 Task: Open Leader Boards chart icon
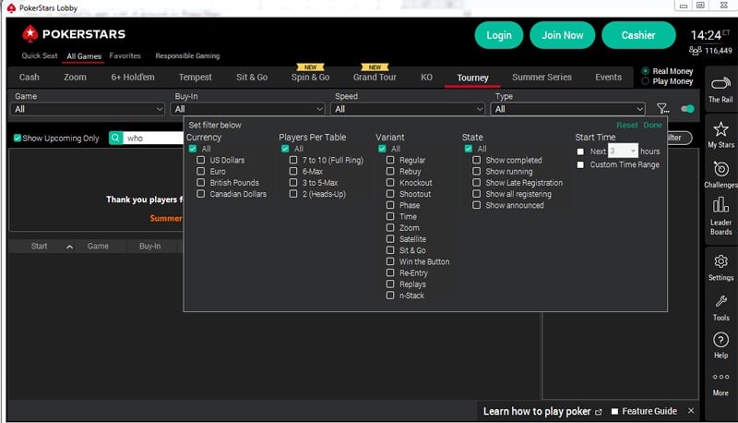tap(720, 205)
